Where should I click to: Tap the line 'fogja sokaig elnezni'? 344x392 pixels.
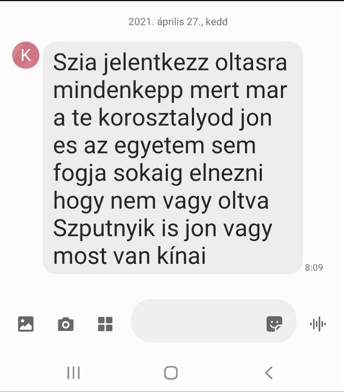158,174
